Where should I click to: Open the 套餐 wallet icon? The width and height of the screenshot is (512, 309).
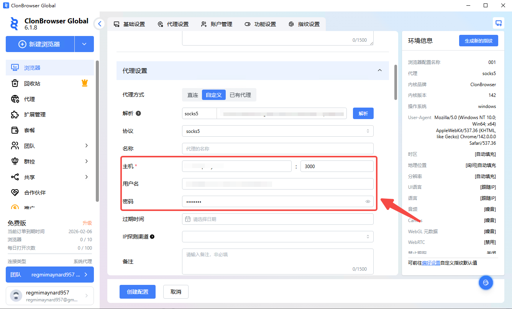[15, 130]
